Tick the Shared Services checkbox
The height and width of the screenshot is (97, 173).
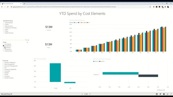[4, 33]
